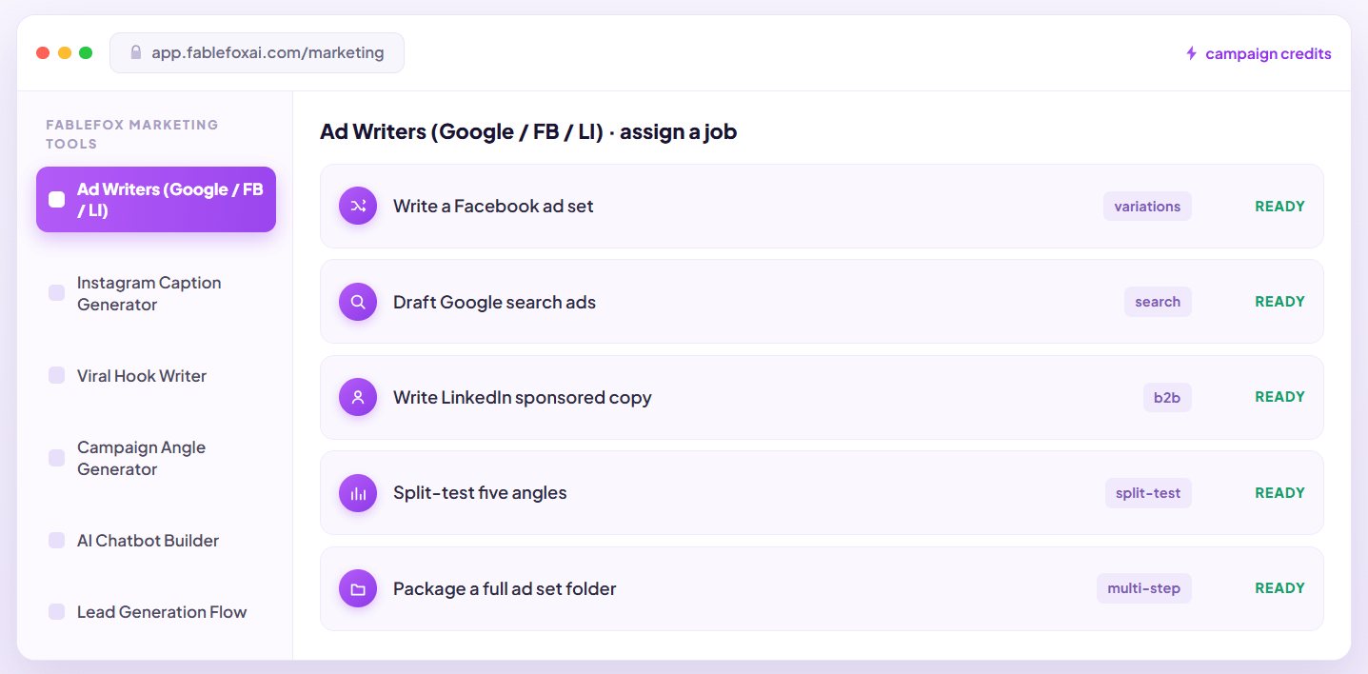The height and width of the screenshot is (674, 1368).
Task: Click READY status on the Facebook ad set row
Action: tap(1279, 207)
